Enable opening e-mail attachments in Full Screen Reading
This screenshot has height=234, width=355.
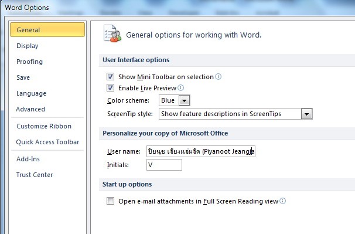110,201
